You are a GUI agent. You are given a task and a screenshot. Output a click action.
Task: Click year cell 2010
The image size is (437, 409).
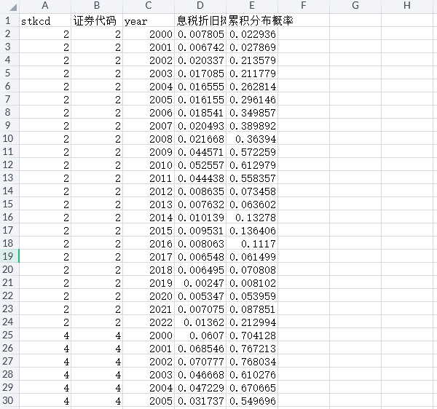pos(149,165)
